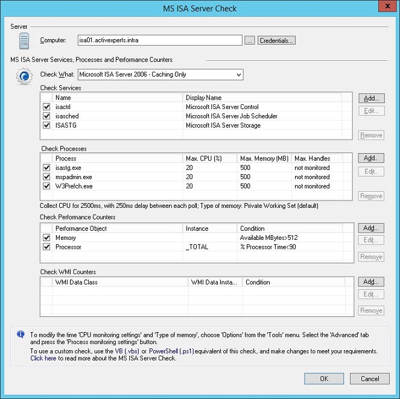Uncheck the Processor performance counter checkbox

(x=46, y=247)
